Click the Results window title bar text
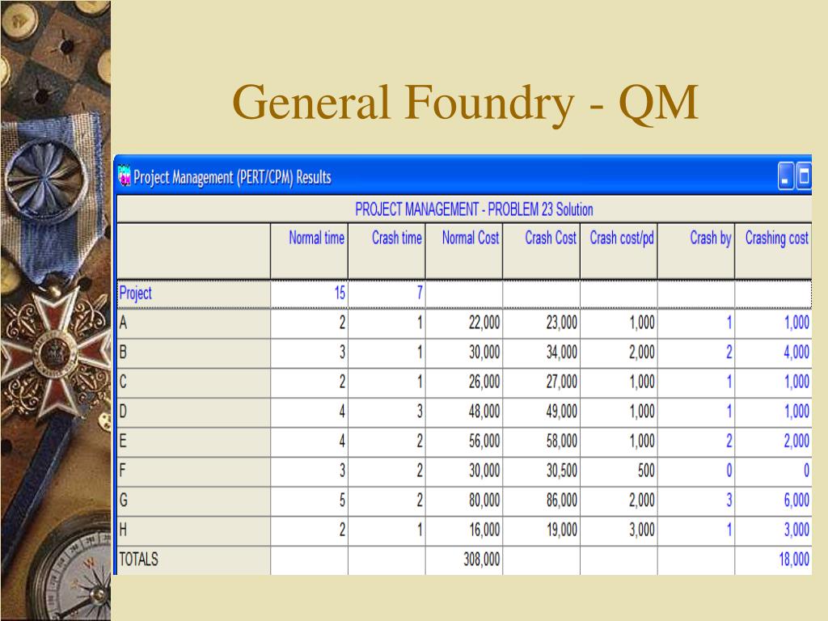 pos(232,177)
